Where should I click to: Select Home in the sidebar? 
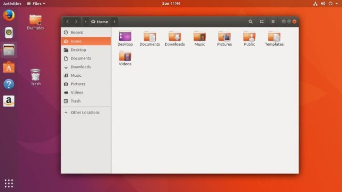[86, 41]
